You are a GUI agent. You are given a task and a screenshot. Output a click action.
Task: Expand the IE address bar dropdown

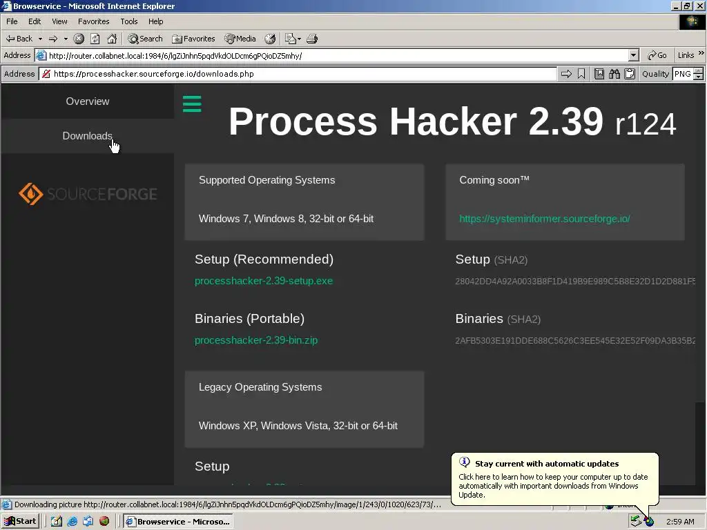(634, 55)
